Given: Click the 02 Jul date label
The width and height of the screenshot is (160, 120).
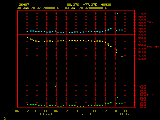Looking at the screenshot, I should click(x=85, y=114).
